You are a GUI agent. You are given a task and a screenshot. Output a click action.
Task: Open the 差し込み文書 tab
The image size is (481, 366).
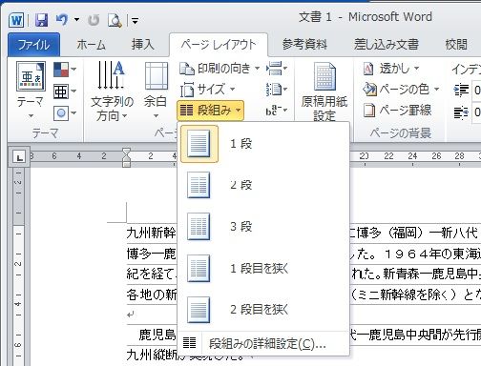point(387,45)
